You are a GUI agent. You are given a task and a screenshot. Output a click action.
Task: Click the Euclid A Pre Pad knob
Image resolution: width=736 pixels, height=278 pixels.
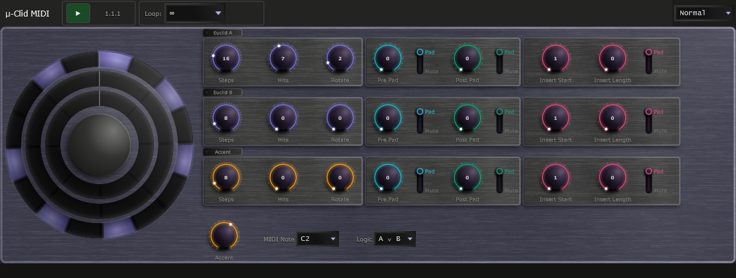[x=388, y=58]
